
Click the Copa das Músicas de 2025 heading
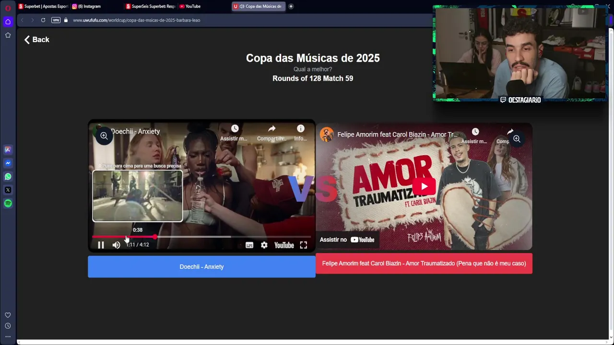pos(313,58)
